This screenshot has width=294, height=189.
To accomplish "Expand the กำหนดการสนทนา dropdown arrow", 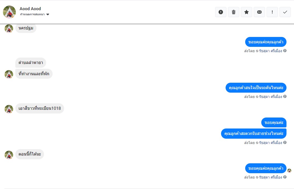I will (48, 14).
